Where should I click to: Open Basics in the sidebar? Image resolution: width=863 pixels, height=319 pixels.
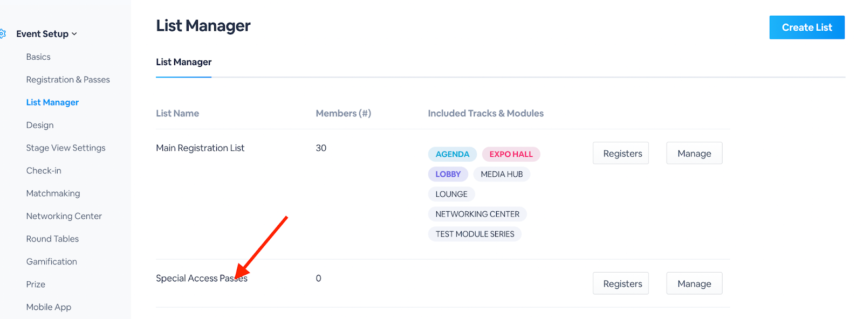(38, 57)
